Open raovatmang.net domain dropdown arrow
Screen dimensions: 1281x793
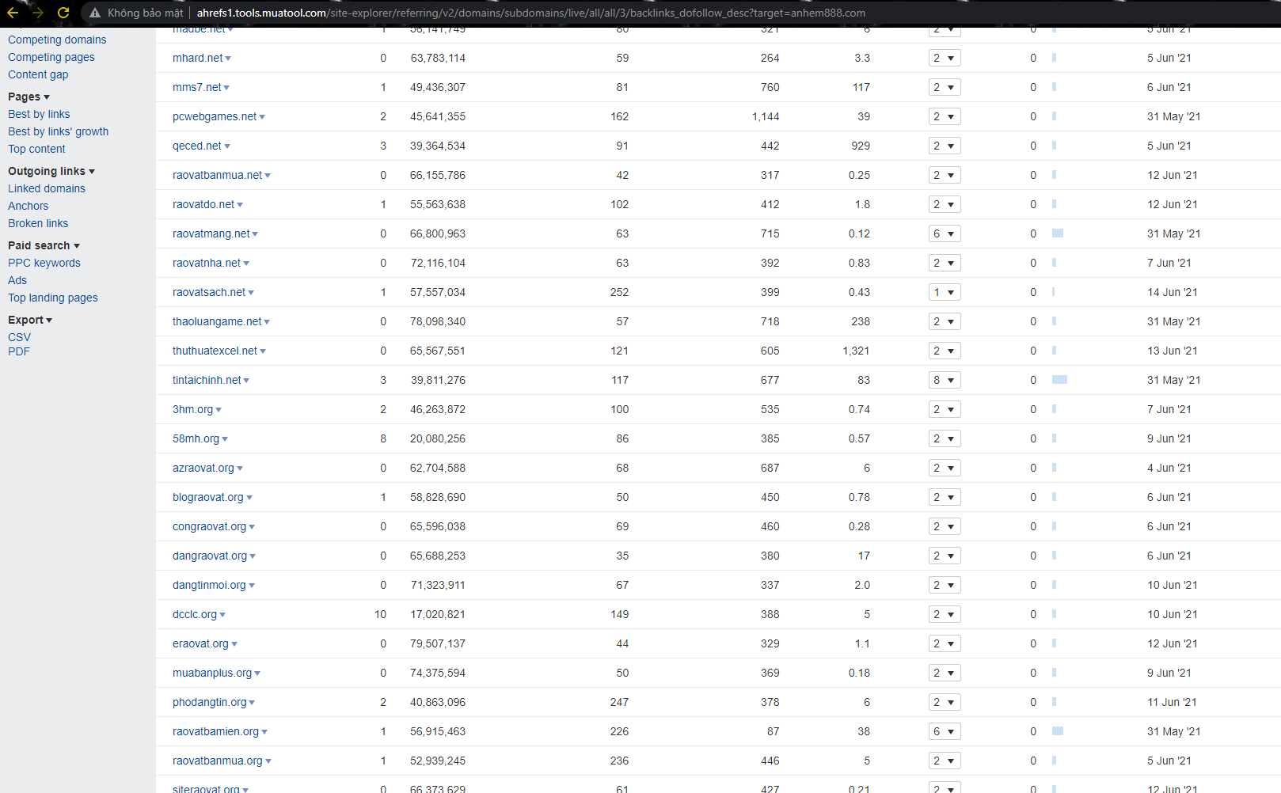pos(255,234)
